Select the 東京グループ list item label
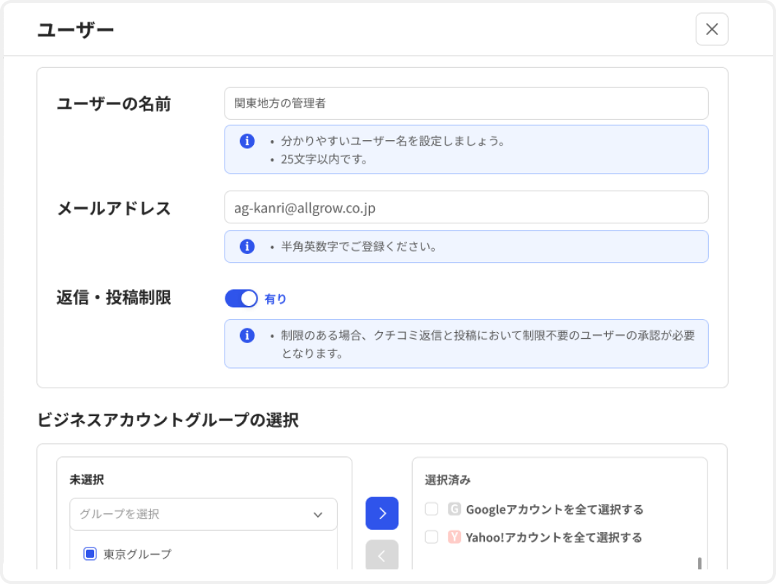Image resolution: width=776 pixels, height=584 pixels. point(138,553)
